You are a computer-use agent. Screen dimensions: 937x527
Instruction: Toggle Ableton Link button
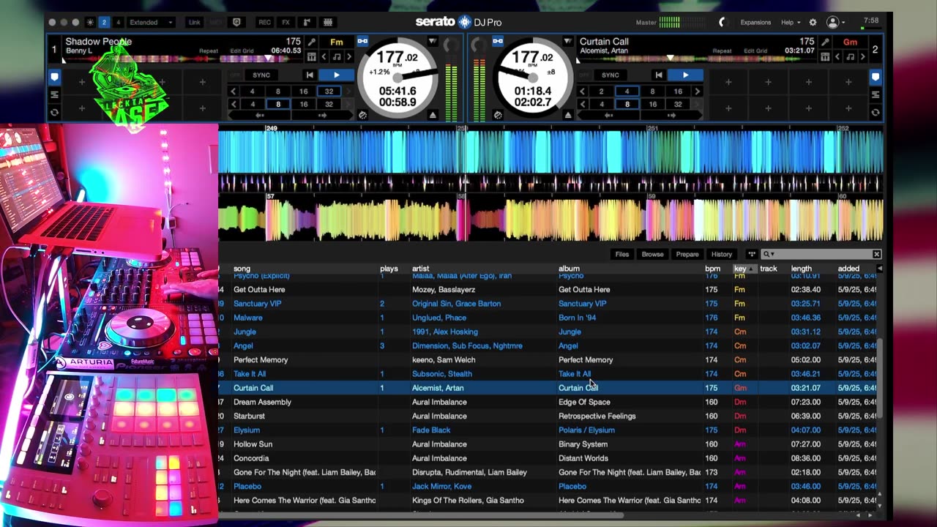[x=195, y=22]
